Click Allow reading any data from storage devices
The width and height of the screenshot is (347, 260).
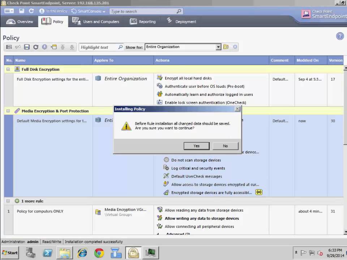click(204, 210)
